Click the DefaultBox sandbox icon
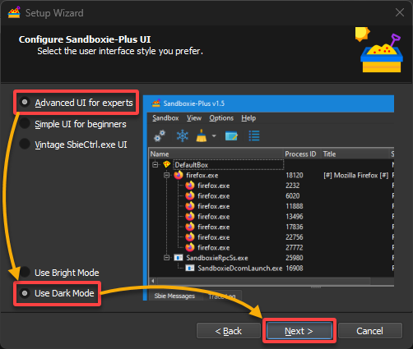Viewport: 413px width, 349px height. 167,164
